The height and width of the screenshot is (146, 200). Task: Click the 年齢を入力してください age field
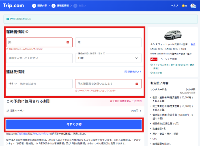pos(39,58)
